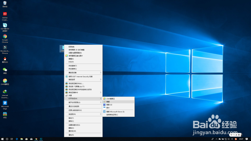The height and width of the screenshot is (141, 251).
Task: Expand the 播放到设备 submenu
Action: [x=83, y=73]
